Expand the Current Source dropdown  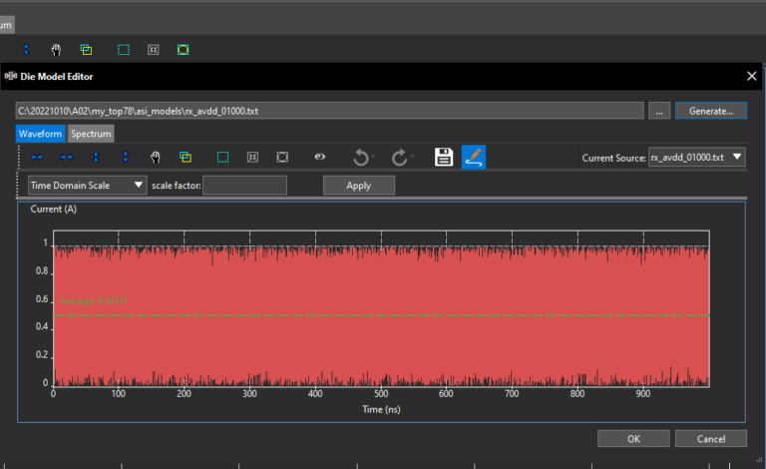(696, 157)
